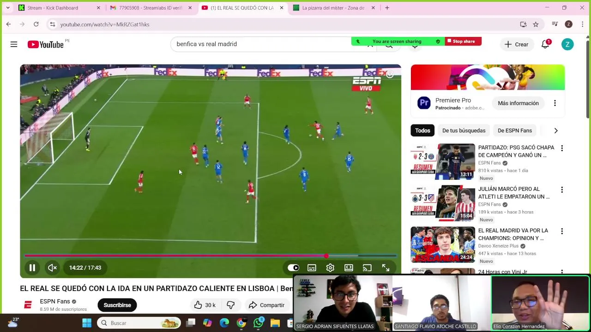The width and height of the screenshot is (591, 332).
Task: Enter fullscreen mode
Action: point(386,267)
